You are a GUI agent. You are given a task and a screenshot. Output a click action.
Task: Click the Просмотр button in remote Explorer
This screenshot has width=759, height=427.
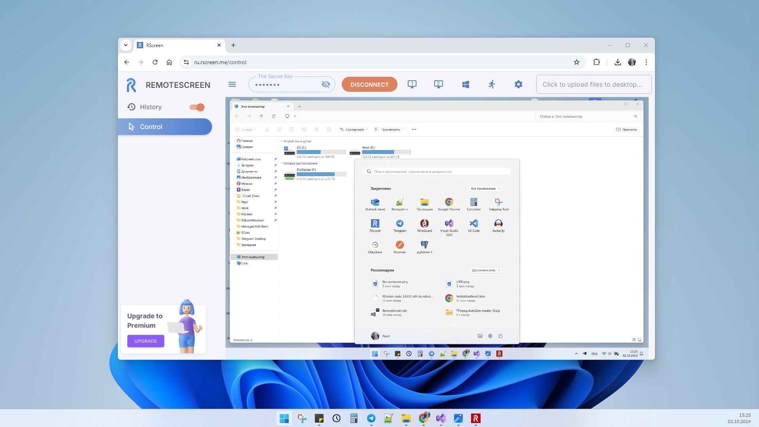coord(627,129)
